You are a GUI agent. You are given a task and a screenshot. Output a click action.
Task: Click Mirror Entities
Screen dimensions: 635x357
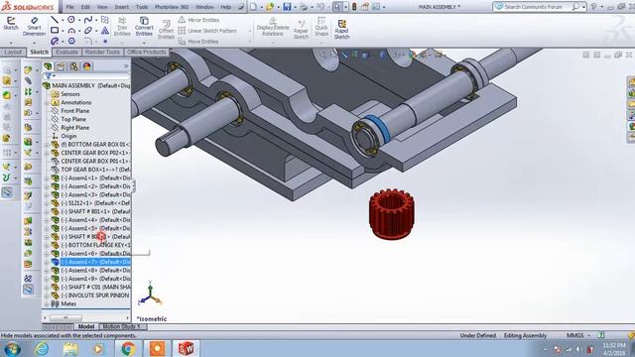click(x=198, y=20)
